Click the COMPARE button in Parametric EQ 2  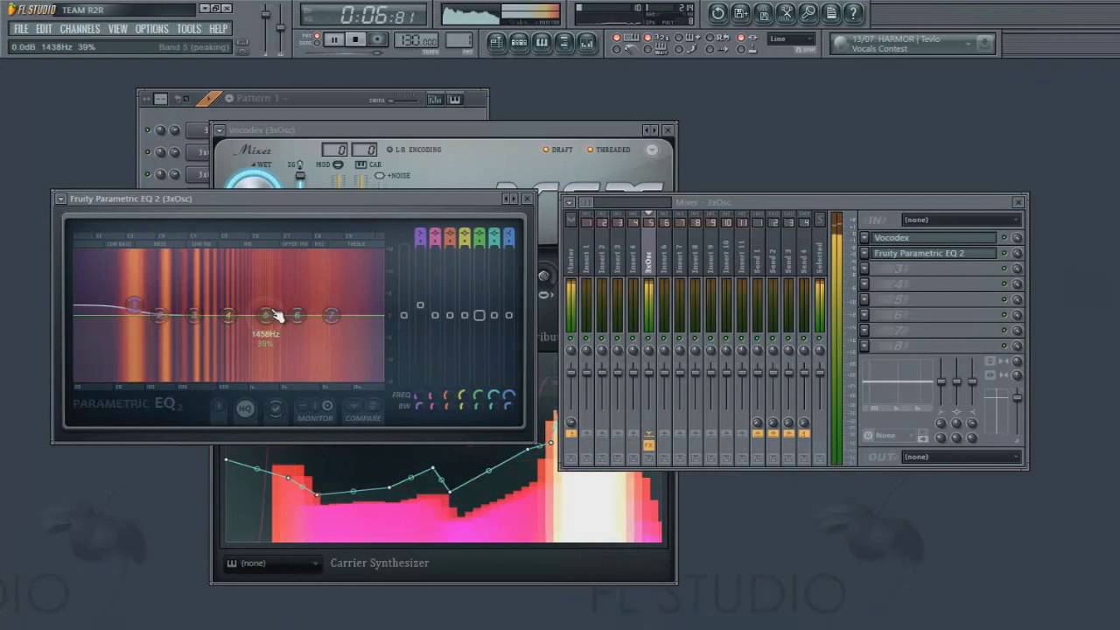coord(363,409)
